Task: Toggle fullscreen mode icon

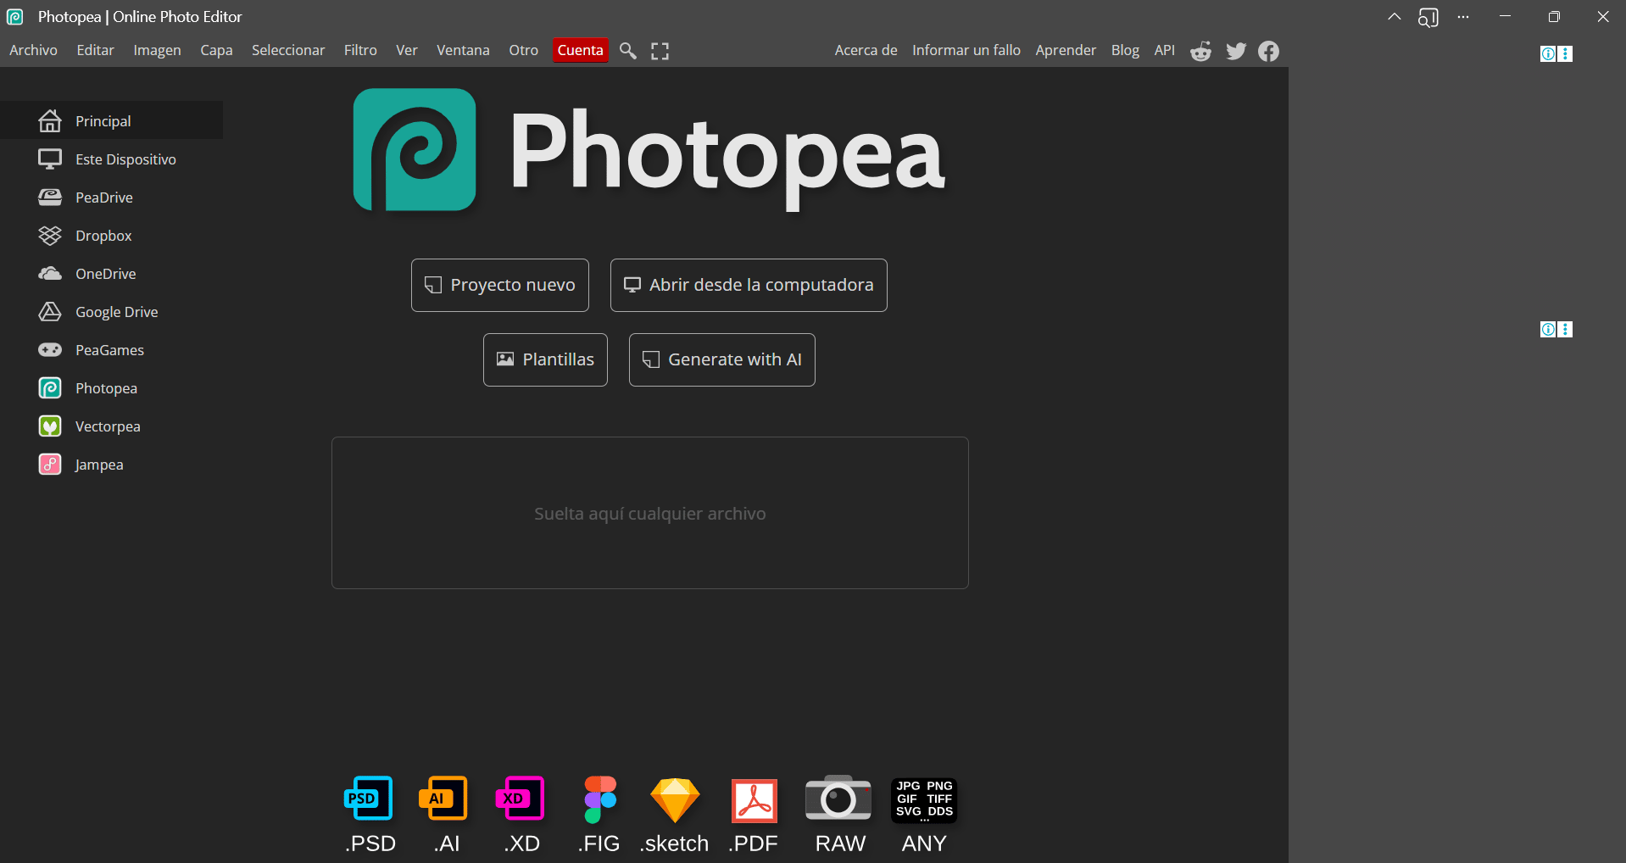Action: point(660,51)
